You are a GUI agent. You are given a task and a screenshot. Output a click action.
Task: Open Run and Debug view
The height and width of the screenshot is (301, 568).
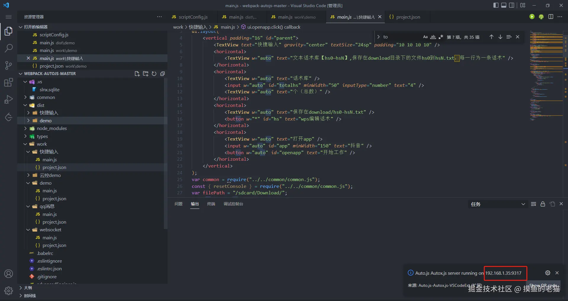pos(9,100)
